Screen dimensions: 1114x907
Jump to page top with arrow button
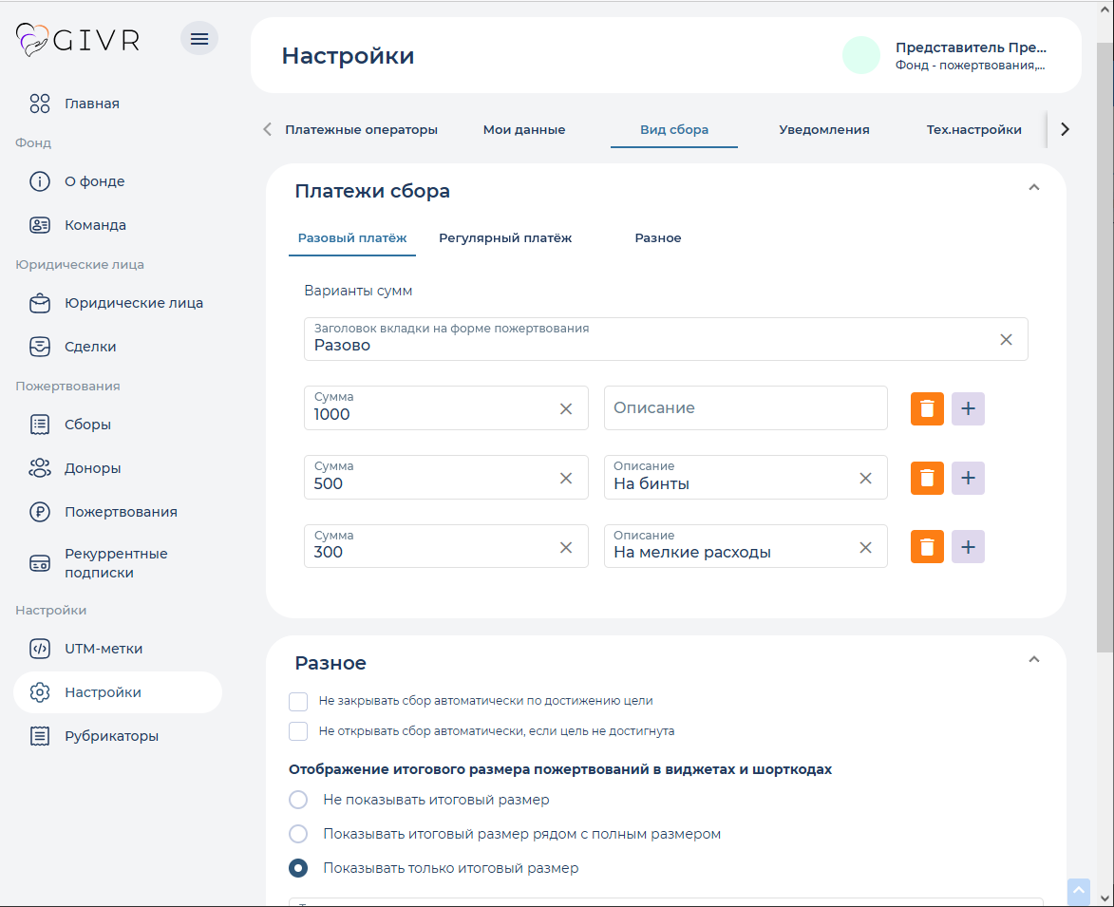click(x=1078, y=891)
